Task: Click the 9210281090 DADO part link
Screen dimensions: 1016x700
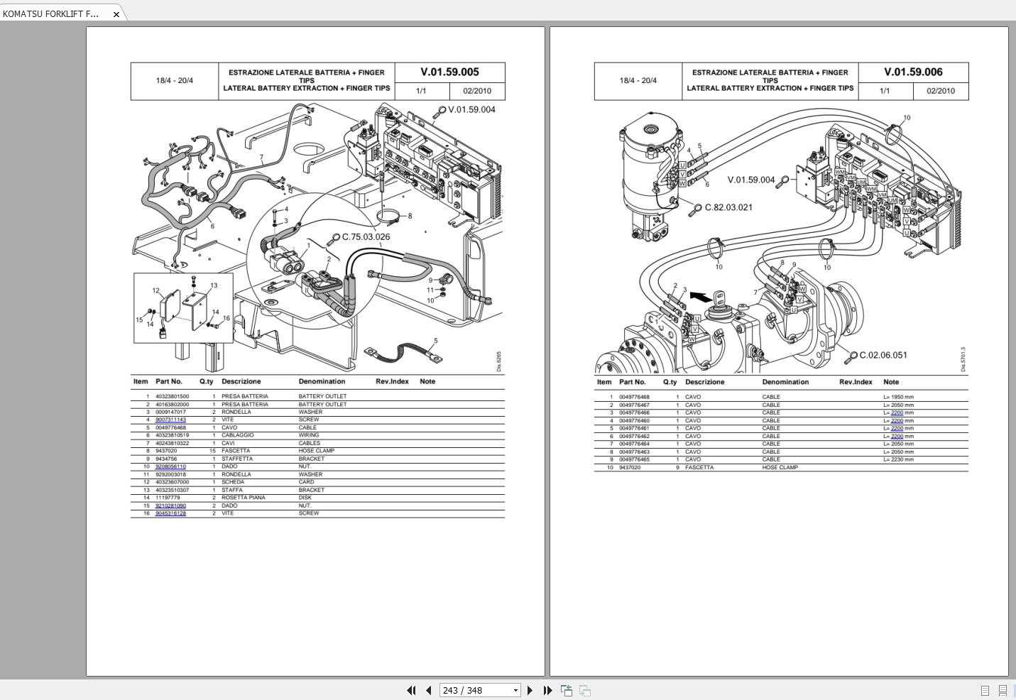Action: (171, 505)
